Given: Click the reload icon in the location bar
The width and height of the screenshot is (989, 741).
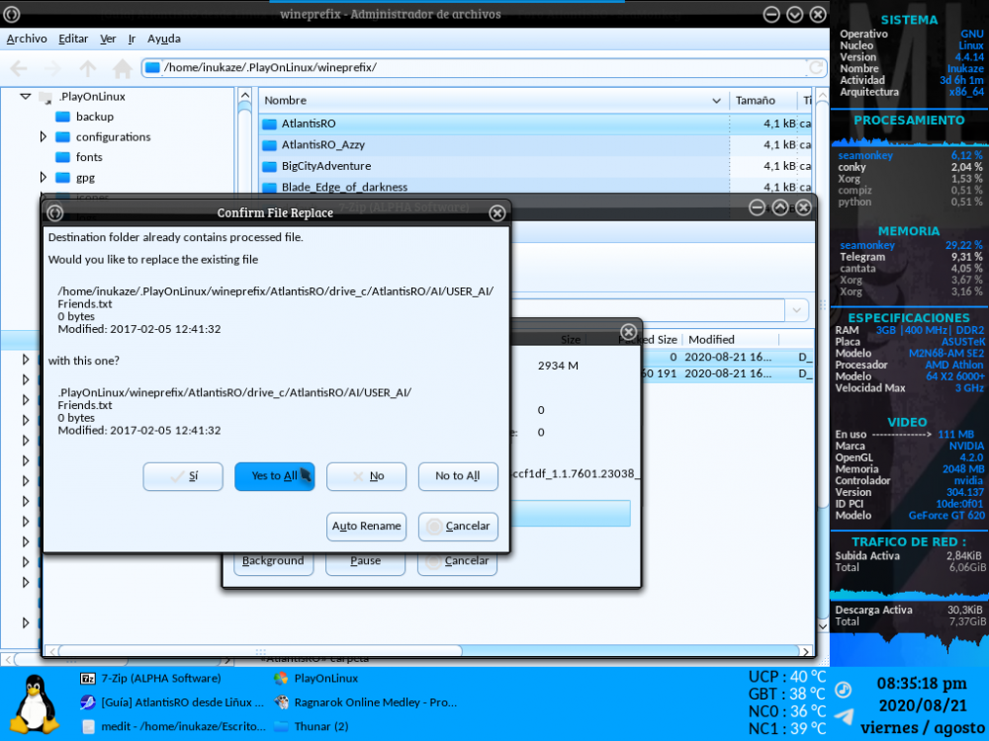Looking at the screenshot, I should pyautogui.click(x=816, y=67).
